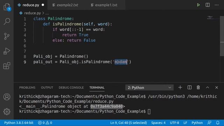Screen dimensions: 224x126
Task: Click 'return True' on line 4
Action: pyautogui.click(x=75, y=35)
